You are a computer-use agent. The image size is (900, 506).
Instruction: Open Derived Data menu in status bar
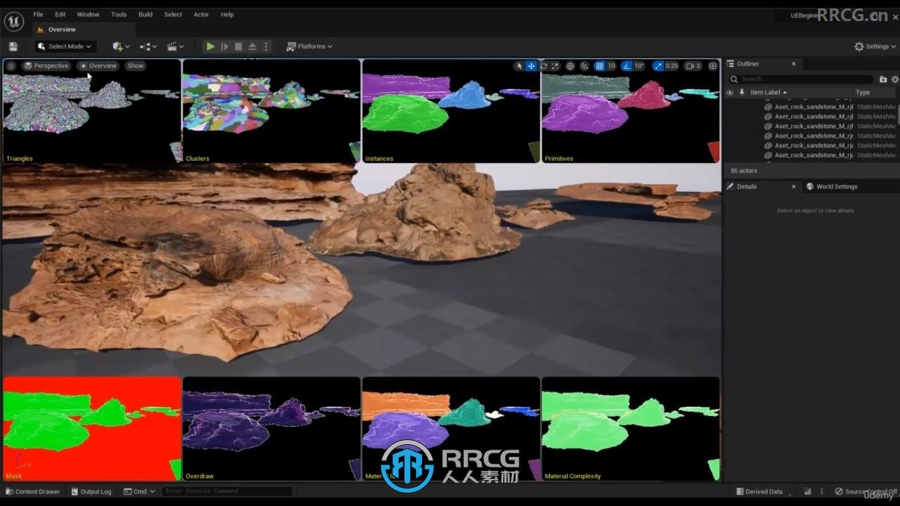coord(759,491)
